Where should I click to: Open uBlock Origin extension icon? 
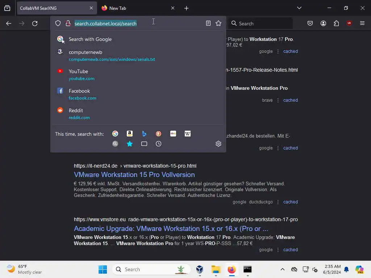(349, 23)
